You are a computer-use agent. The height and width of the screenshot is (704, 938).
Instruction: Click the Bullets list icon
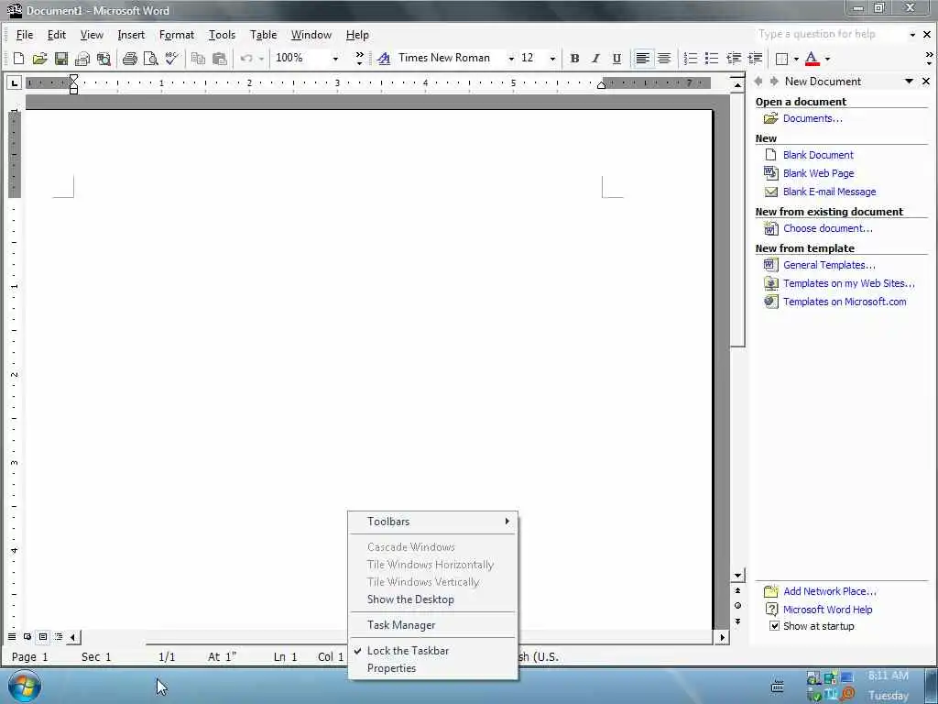[711, 58]
